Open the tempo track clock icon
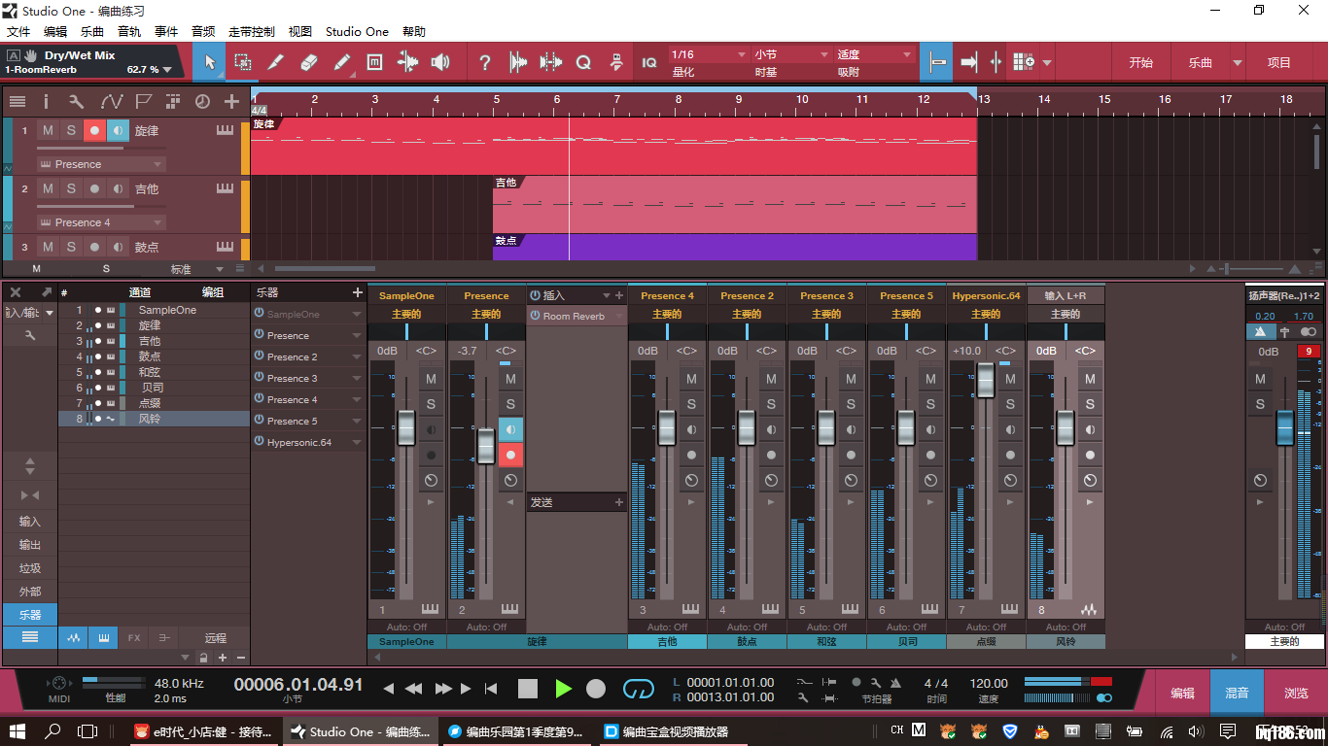The height and width of the screenshot is (746, 1328). click(x=202, y=101)
